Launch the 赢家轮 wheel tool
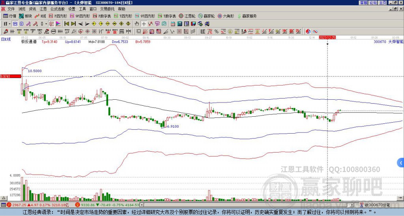404x216 pixels. (206, 16)
